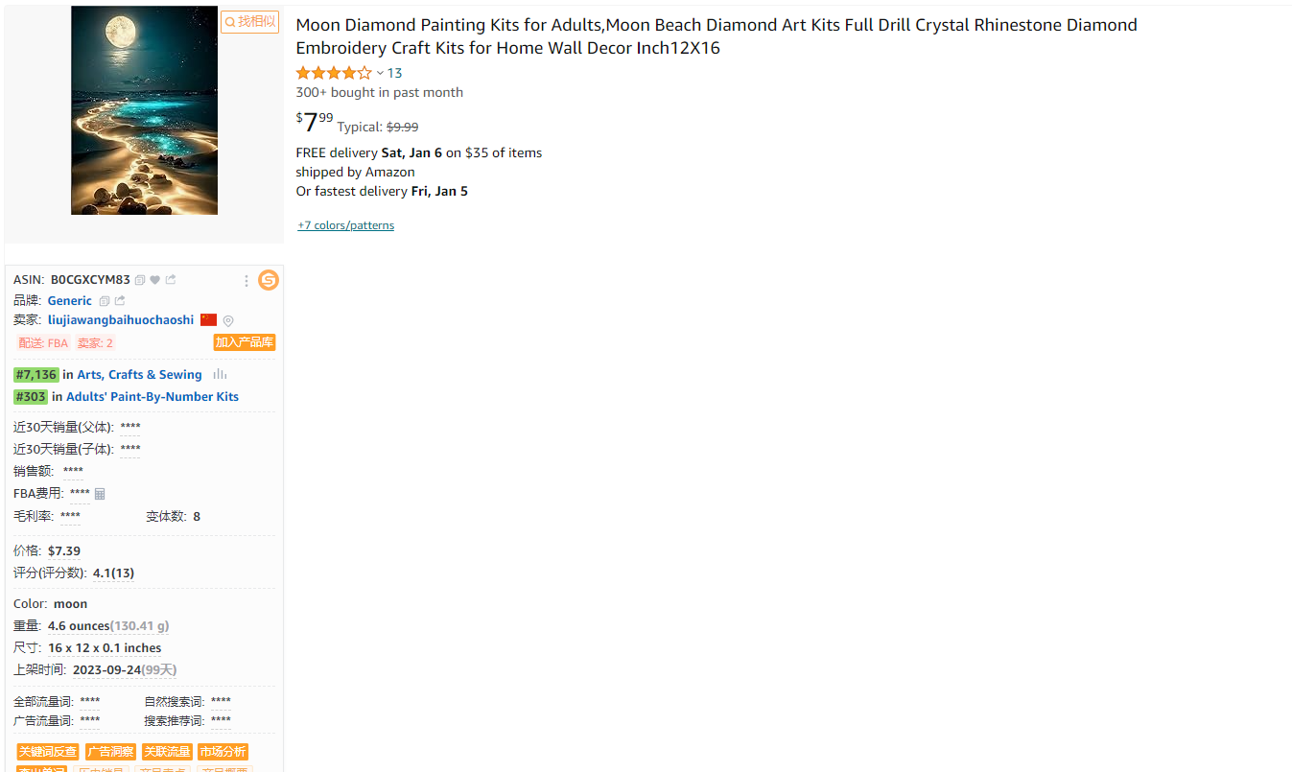Expand the +7 colors/patterns options

coord(345,225)
